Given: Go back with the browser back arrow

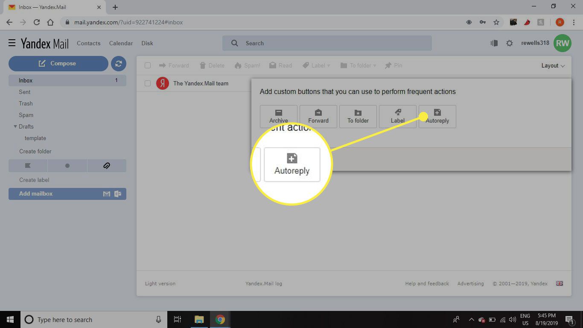Looking at the screenshot, I should (9, 22).
